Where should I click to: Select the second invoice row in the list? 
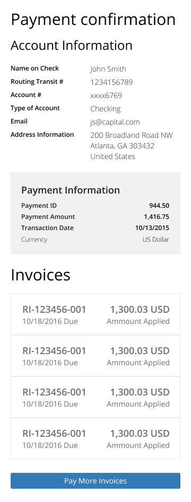pyautogui.click(x=95, y=356)
